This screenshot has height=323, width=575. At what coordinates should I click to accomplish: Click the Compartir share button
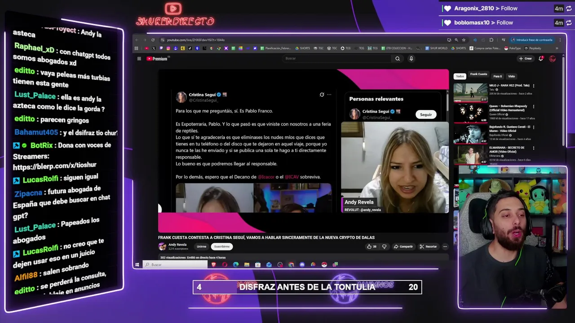[x=403, y=246]
